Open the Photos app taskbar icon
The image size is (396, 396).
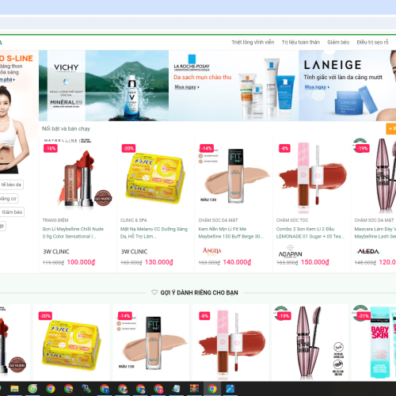click(230, 389)
